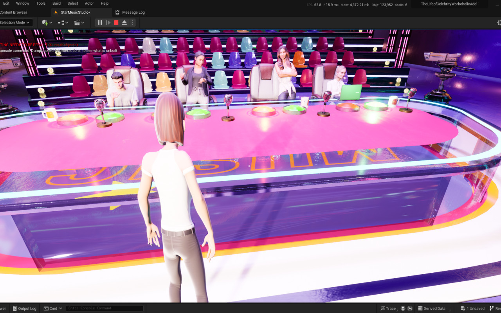The width and height of the screenshot is (501, 313).
Task: Open the Window menu
Action: [x=23, y=4]
